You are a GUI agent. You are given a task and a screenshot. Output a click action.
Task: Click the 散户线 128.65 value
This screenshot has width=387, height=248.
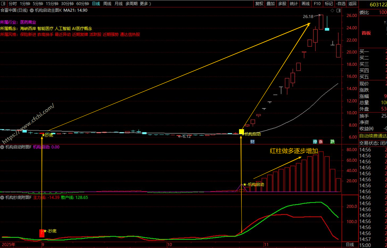74,198
